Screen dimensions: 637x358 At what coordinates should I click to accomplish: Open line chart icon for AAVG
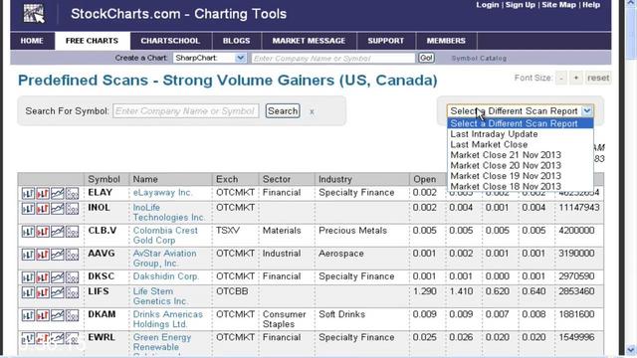point(58,255)
